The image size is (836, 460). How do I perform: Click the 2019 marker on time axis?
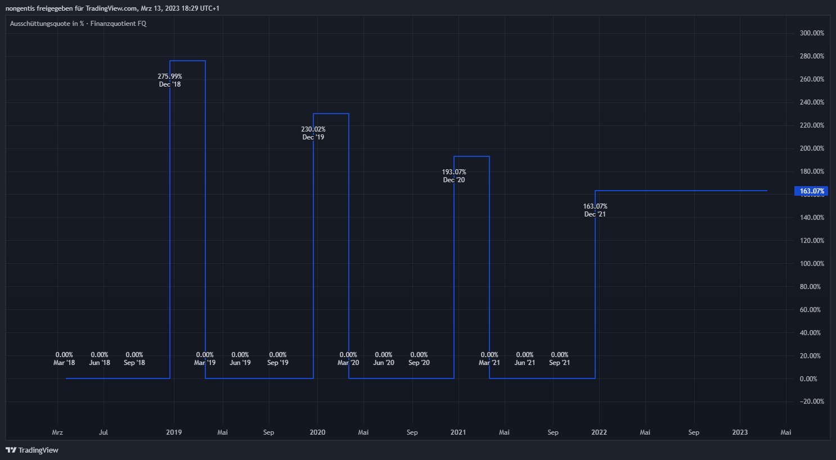coord(174,432)
